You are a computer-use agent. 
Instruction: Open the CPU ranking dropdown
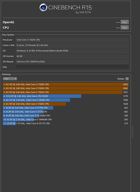[x=10, y=79]
